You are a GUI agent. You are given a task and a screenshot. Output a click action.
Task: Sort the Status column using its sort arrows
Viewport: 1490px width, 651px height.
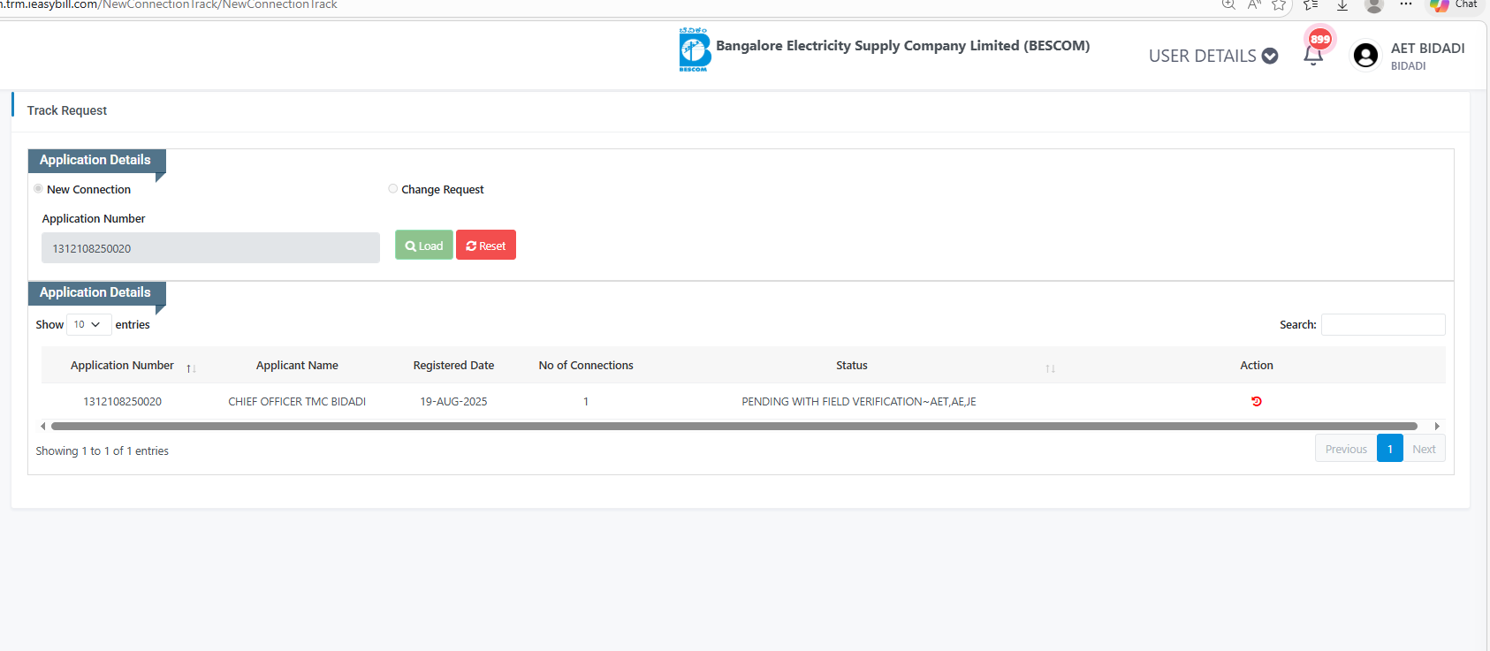point(1050,368)
